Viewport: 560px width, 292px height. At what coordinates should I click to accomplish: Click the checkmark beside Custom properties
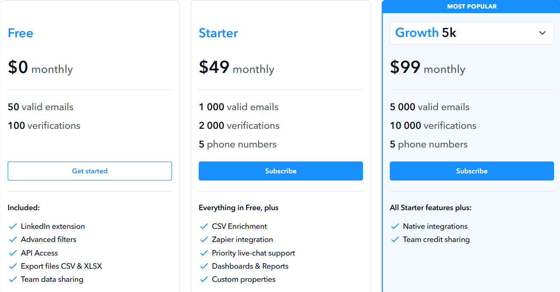204,280
